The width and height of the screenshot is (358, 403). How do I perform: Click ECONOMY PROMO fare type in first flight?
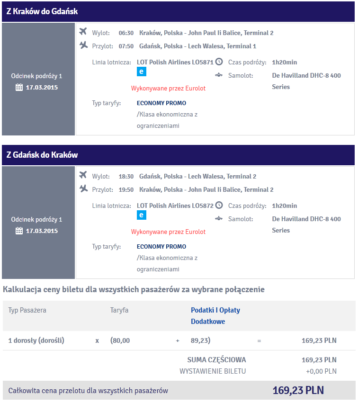[161, 103]
